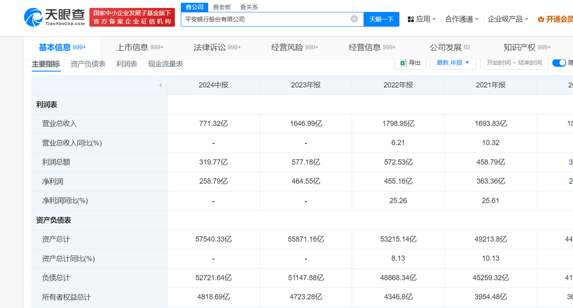Switch to 查关系 search tab
The image size is (573, 308).
pos(249,7)
